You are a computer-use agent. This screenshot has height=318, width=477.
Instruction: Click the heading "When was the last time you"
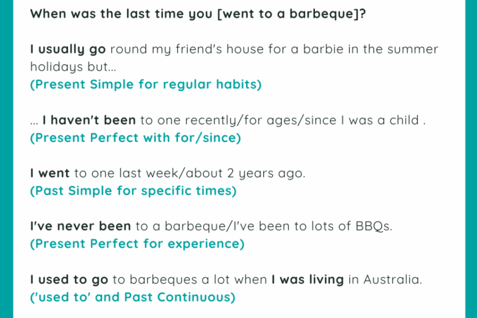pos(121,14)
